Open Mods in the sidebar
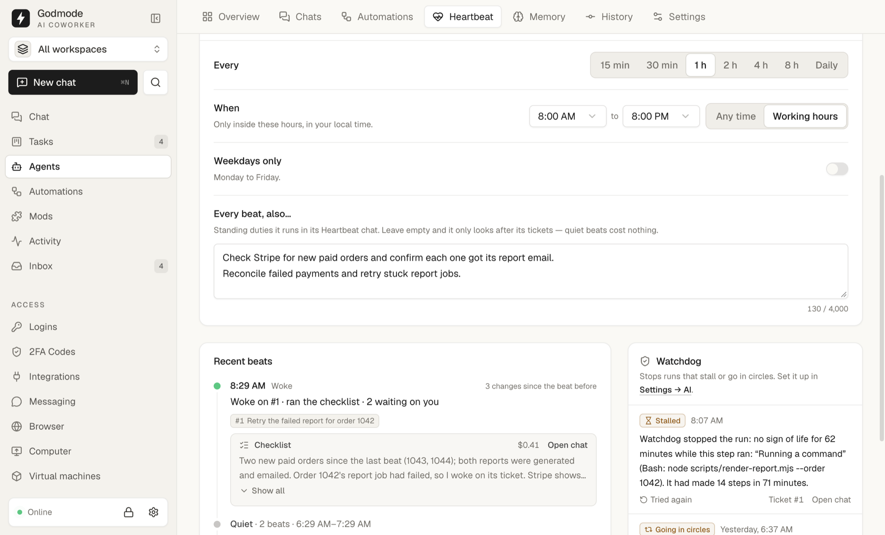This screenshot has width=885, height=535. (88, 216)
